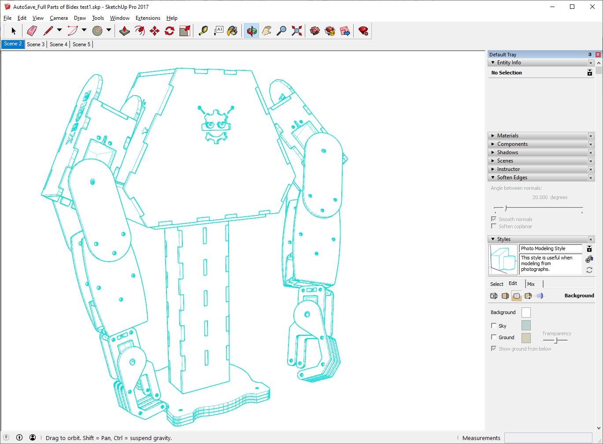The width and height of the screenshot is (603, 444).
Task: Click the Create new Style button
Action: click(x=589, y=260)
